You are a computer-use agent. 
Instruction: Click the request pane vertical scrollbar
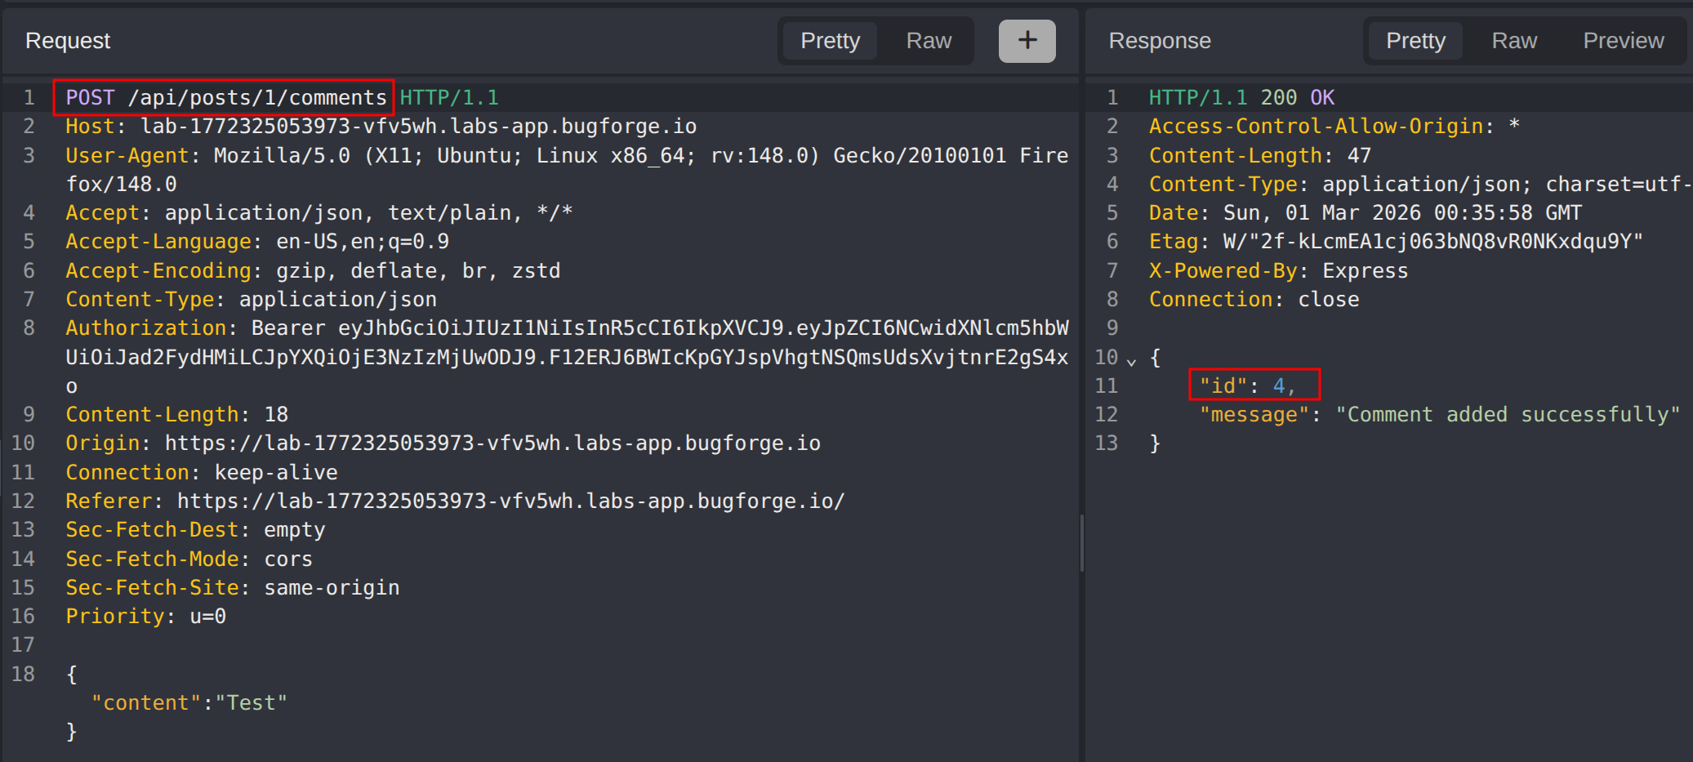tap(1081, 543)
